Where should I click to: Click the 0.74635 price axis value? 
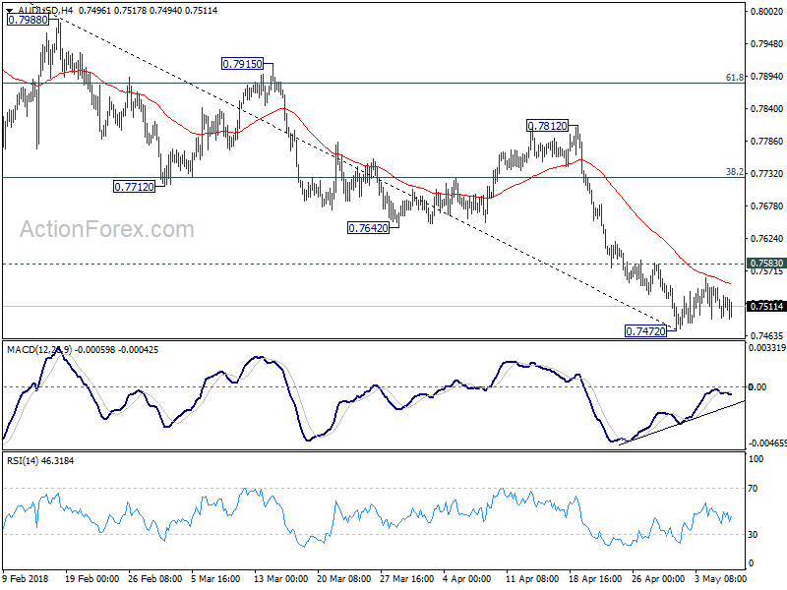(766, 335)
